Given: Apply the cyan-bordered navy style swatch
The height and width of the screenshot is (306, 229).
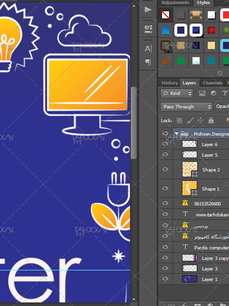Looking at the screenshot, I should click(225, 45).
